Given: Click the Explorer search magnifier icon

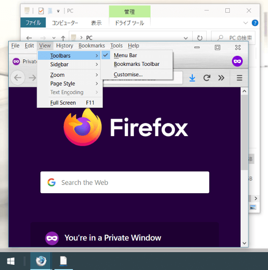Looking at the screenshot, I should pos(220,38).
